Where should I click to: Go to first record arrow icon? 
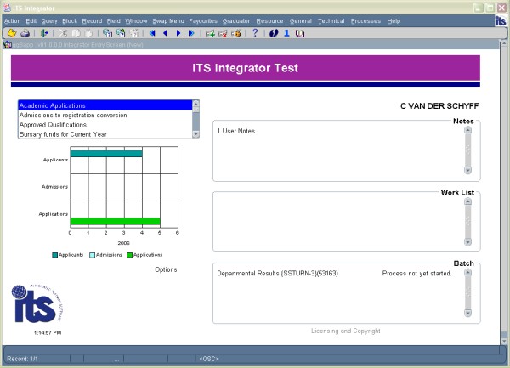point(152,33)
